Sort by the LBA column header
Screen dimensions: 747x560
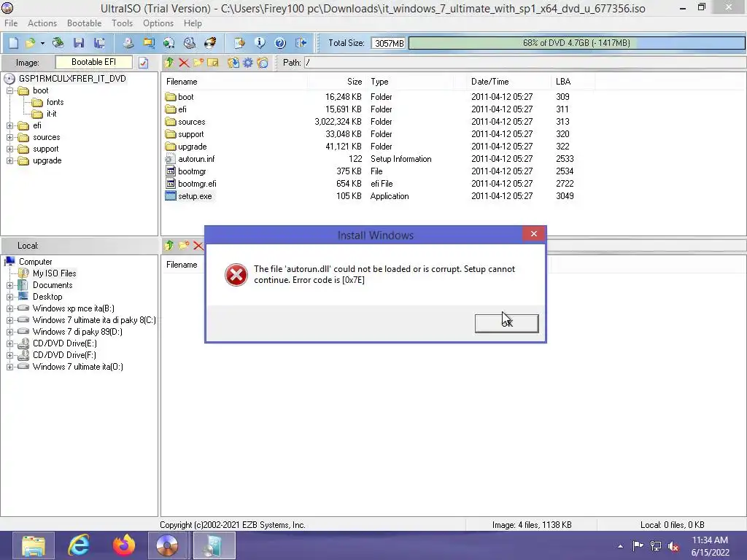point(562,82)
